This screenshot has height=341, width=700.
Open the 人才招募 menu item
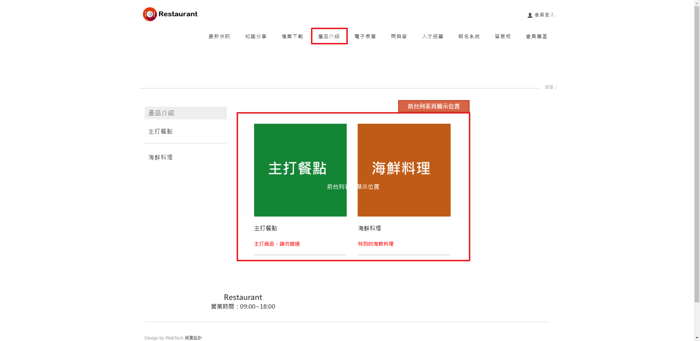pos(432,36)
